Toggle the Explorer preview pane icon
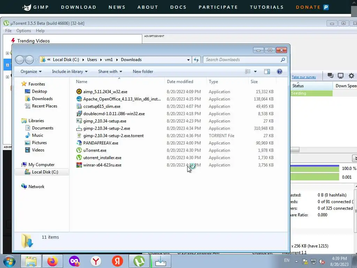Screen dimensions: 357x268 [267, 72]
